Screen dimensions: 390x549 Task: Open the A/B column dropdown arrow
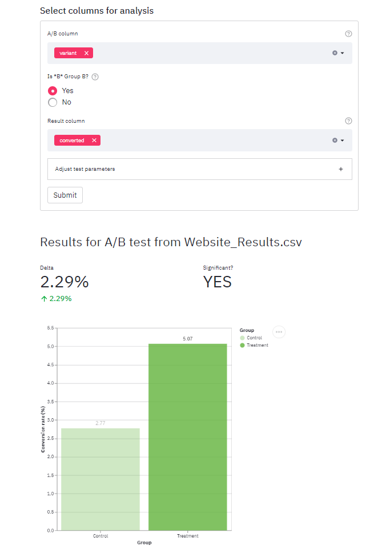coord(343,53)
